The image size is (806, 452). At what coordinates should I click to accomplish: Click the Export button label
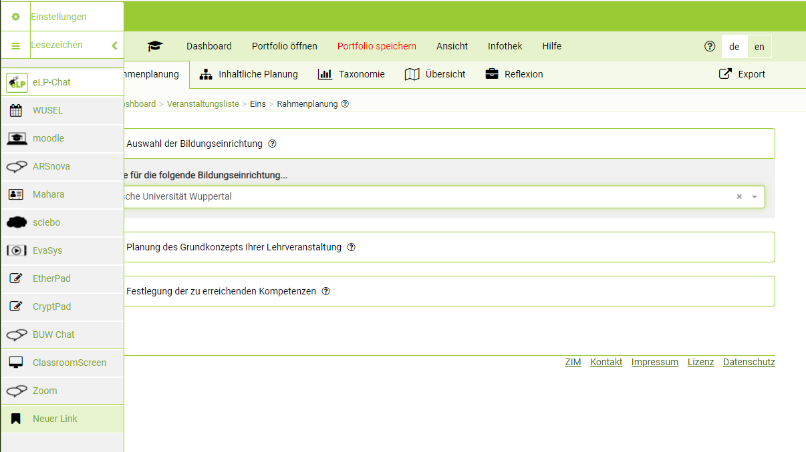(x=752, y=74)
